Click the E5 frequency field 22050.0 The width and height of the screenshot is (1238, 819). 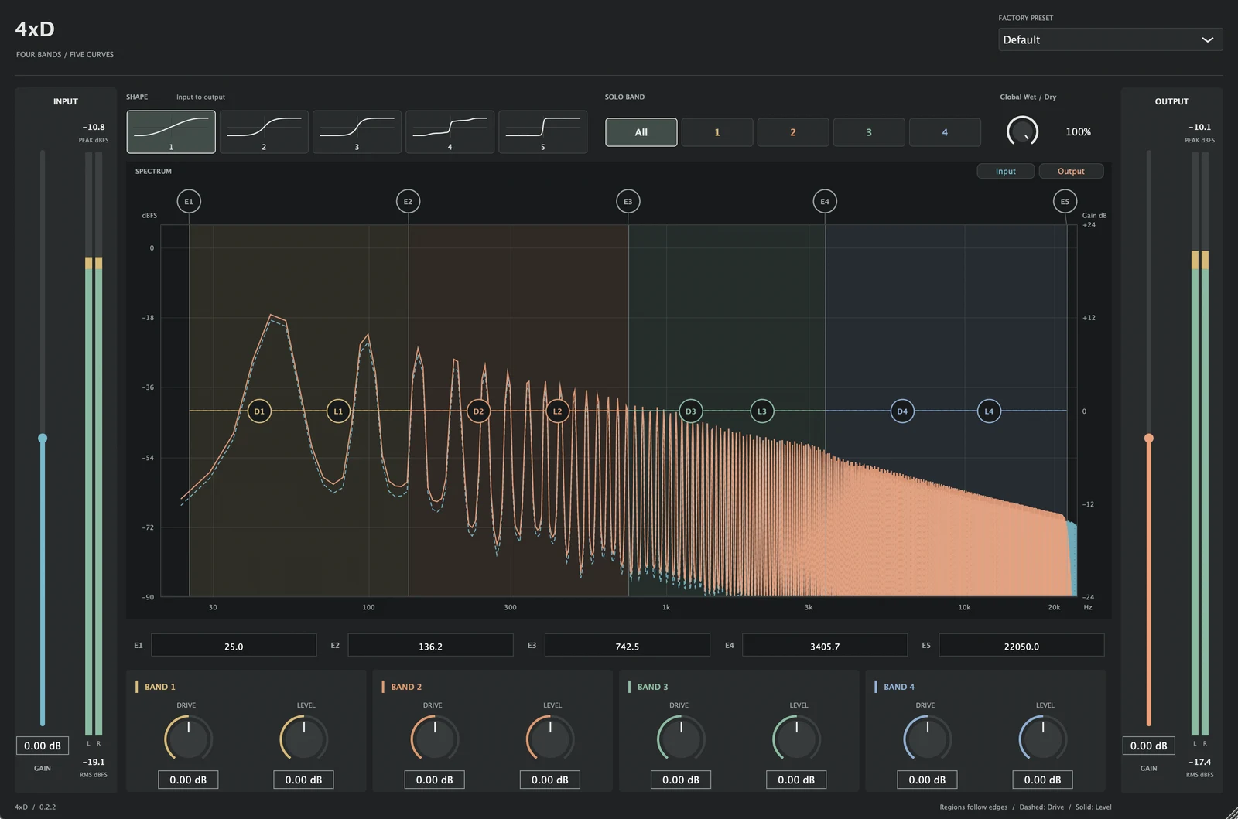click(1021, 646)
